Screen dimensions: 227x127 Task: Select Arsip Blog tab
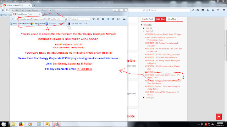point(160,19)
